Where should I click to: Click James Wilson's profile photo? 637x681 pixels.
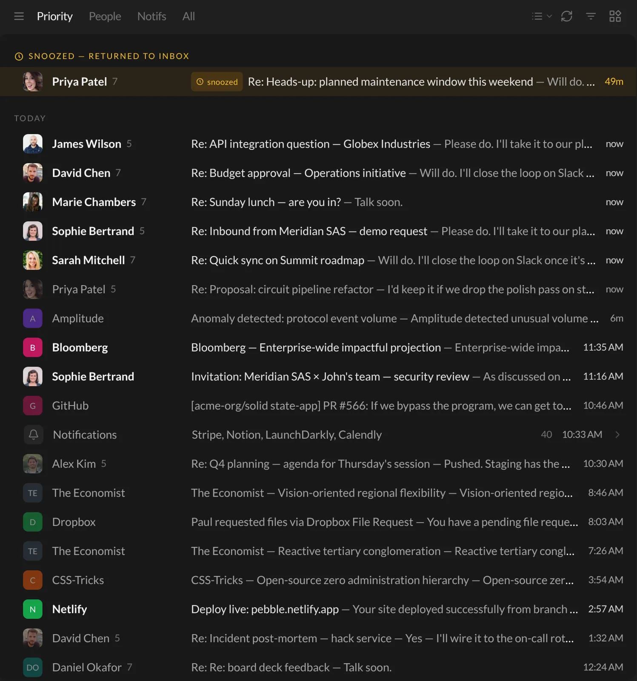tap(33, 144)
